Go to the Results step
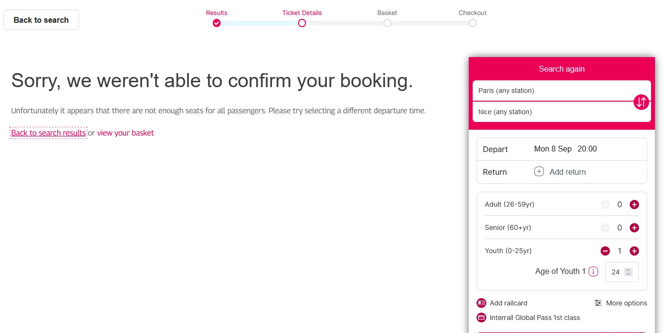Screen dimensions: 669x333 click(217, 23)
